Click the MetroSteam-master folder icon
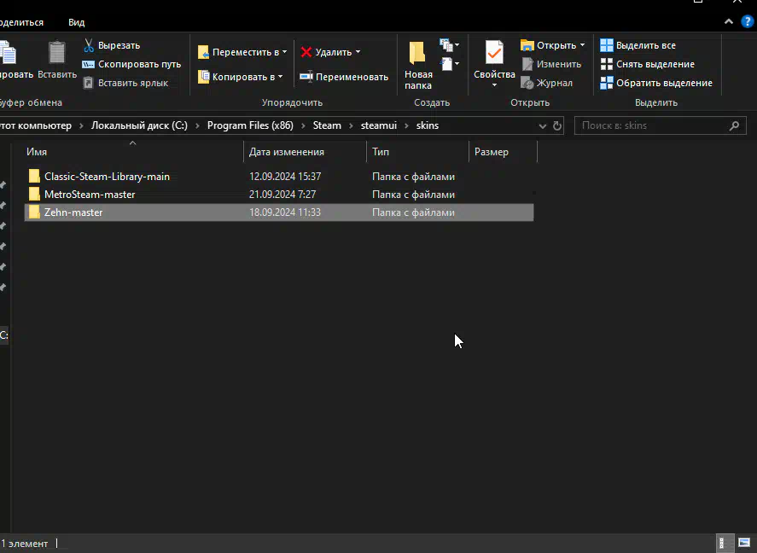The image size is (757, 553). [34, 194]
